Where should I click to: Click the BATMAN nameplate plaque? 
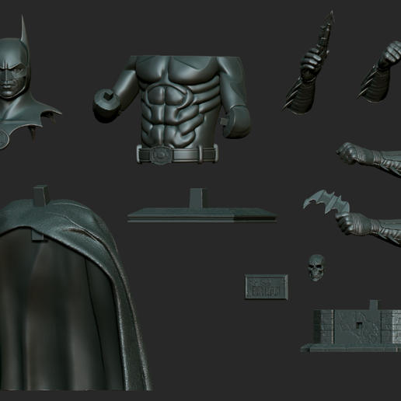[x=267, y=287]
